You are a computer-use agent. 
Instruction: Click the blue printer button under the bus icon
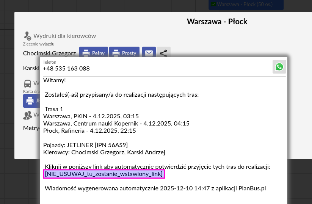(x=31, y=100)
